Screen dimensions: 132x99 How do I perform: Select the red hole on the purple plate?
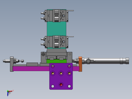pyautogui.click(x=61, y=85)
